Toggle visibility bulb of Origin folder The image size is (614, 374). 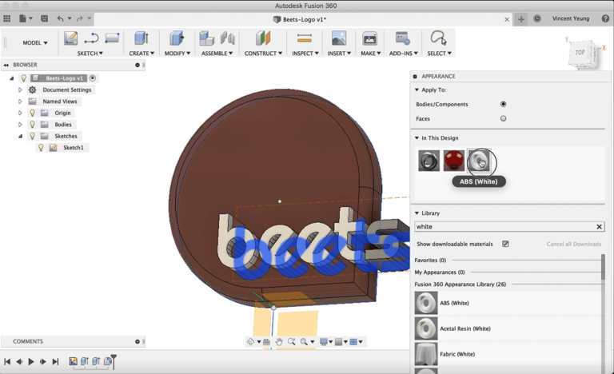(x=33, y=113)
